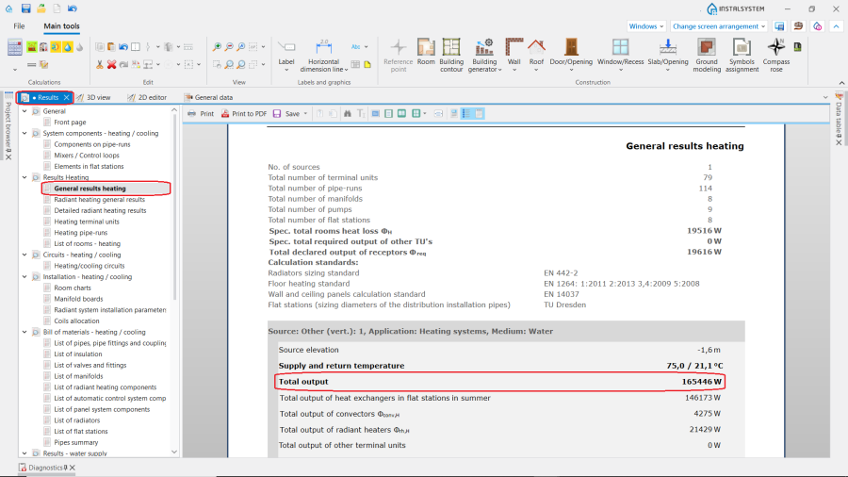The height and width of the screenshot is (477, 848).
Task: Click Print to PDF button
Action: 244,113
